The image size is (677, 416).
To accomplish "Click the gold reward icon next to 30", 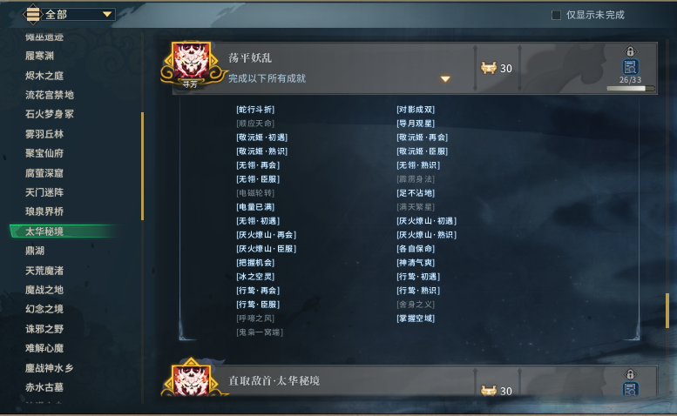I will pyautogui.click(x=488, y=68).
